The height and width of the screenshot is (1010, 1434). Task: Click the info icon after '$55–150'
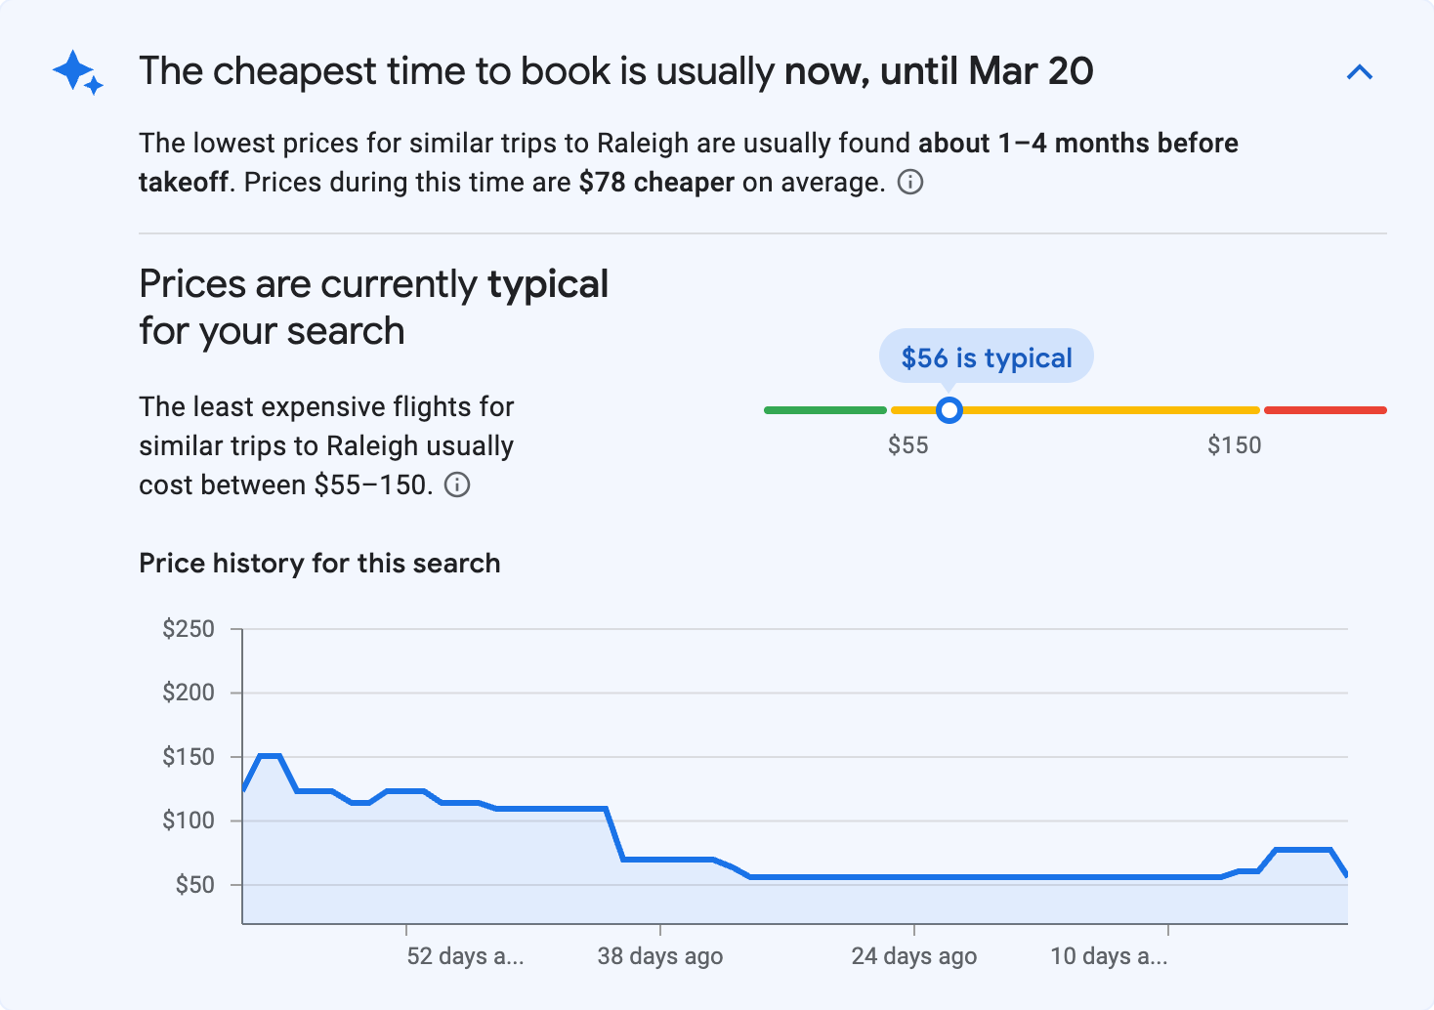coord(457,484)
